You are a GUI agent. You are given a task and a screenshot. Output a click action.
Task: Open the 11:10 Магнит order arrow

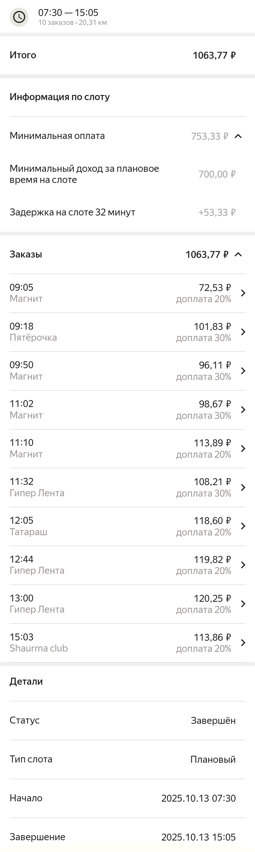click(x=243, y=448)
